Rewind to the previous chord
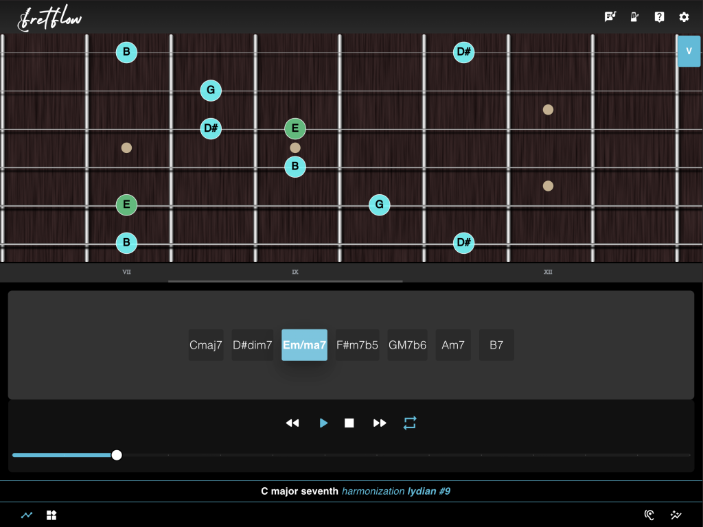This screenshot has height=527, width=703. [x=292, y=423]
